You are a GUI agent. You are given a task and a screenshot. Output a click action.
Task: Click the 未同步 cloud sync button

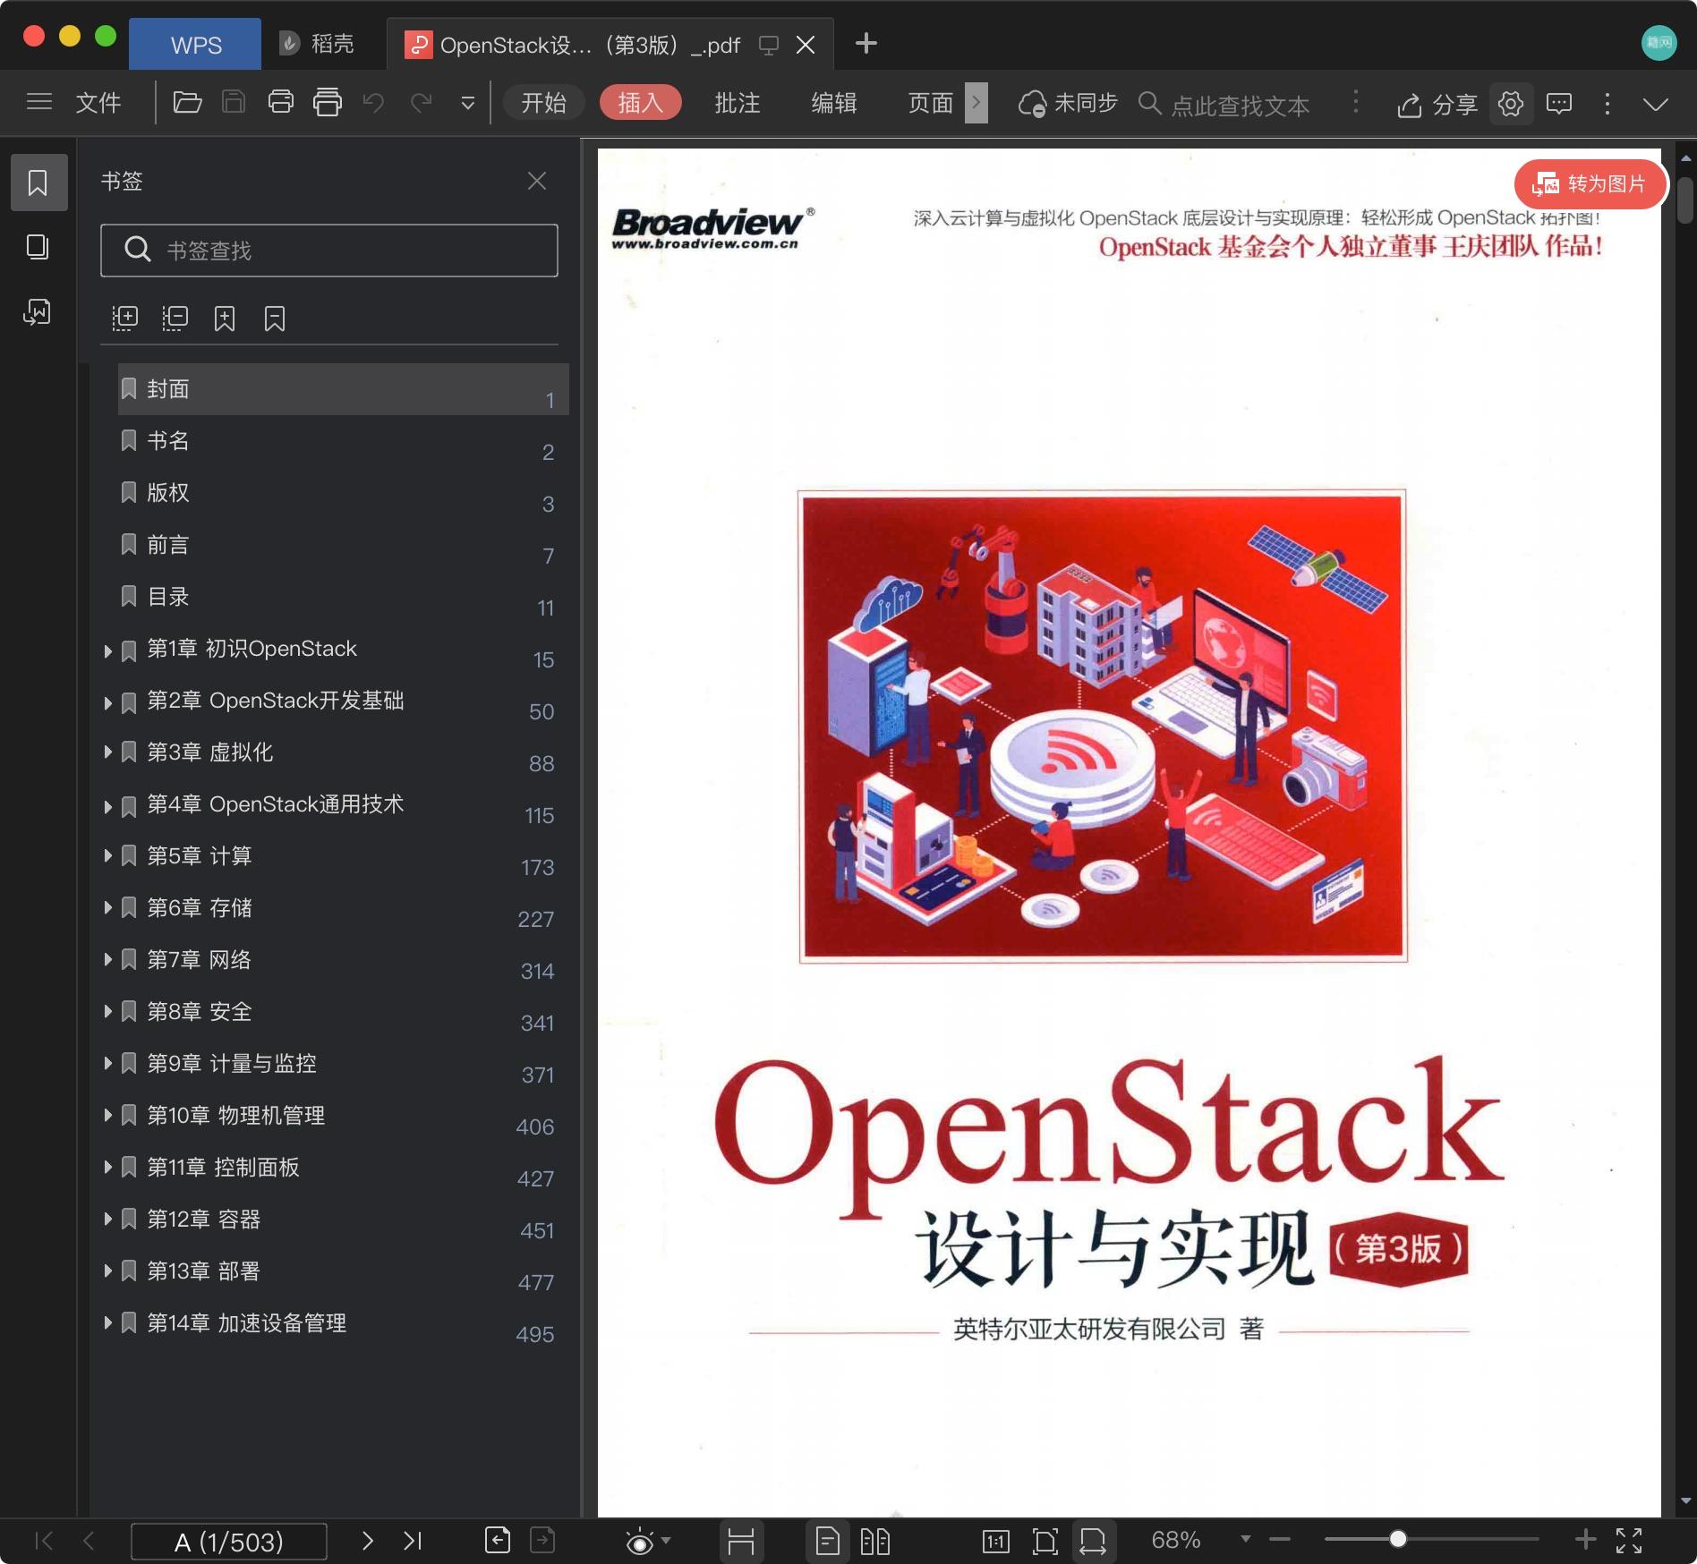[1068, 103]
